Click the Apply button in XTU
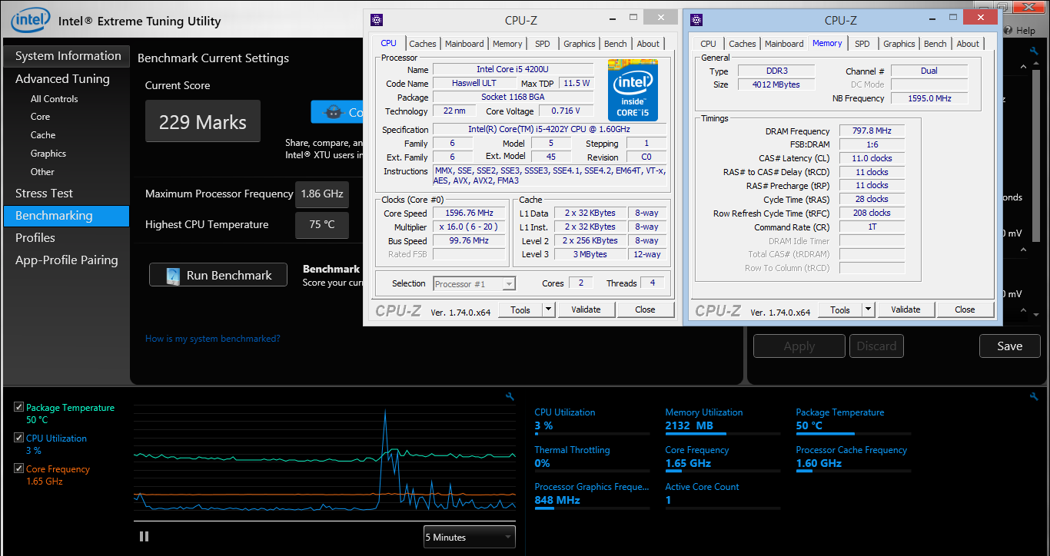 (799, 346)
